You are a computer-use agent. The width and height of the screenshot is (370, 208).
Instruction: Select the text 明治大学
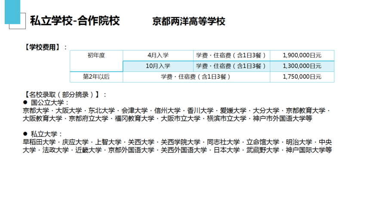coord(299,142)
